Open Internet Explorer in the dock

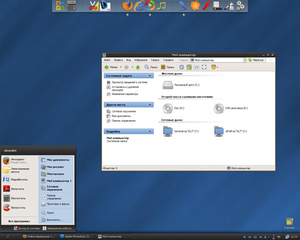pos(139,6)
